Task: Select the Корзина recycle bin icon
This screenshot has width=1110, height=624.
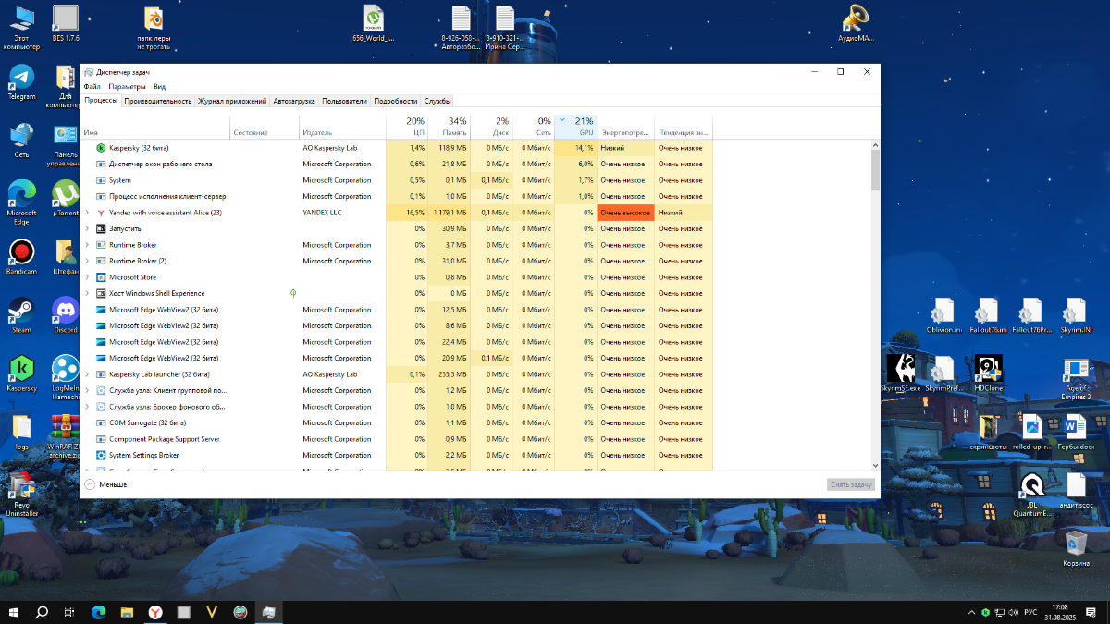Action: tap(1076, 548)
